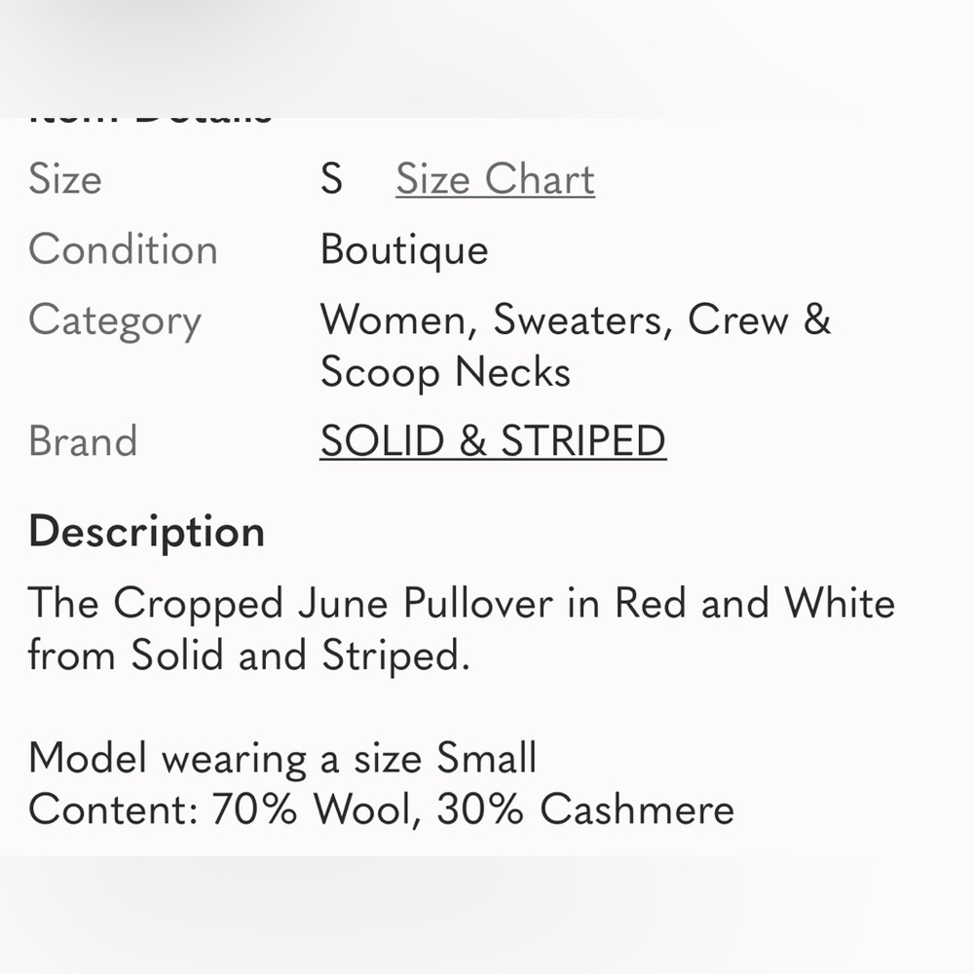
Task: Select the Scoop Necks text line
Action: (x=446, y=371)
